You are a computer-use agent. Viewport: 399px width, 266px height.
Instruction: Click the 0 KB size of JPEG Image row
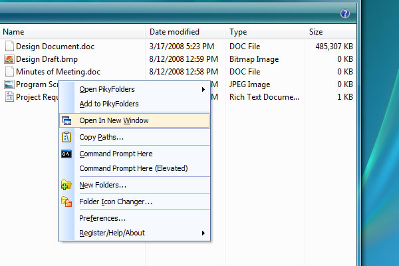(x=345, y=84)
